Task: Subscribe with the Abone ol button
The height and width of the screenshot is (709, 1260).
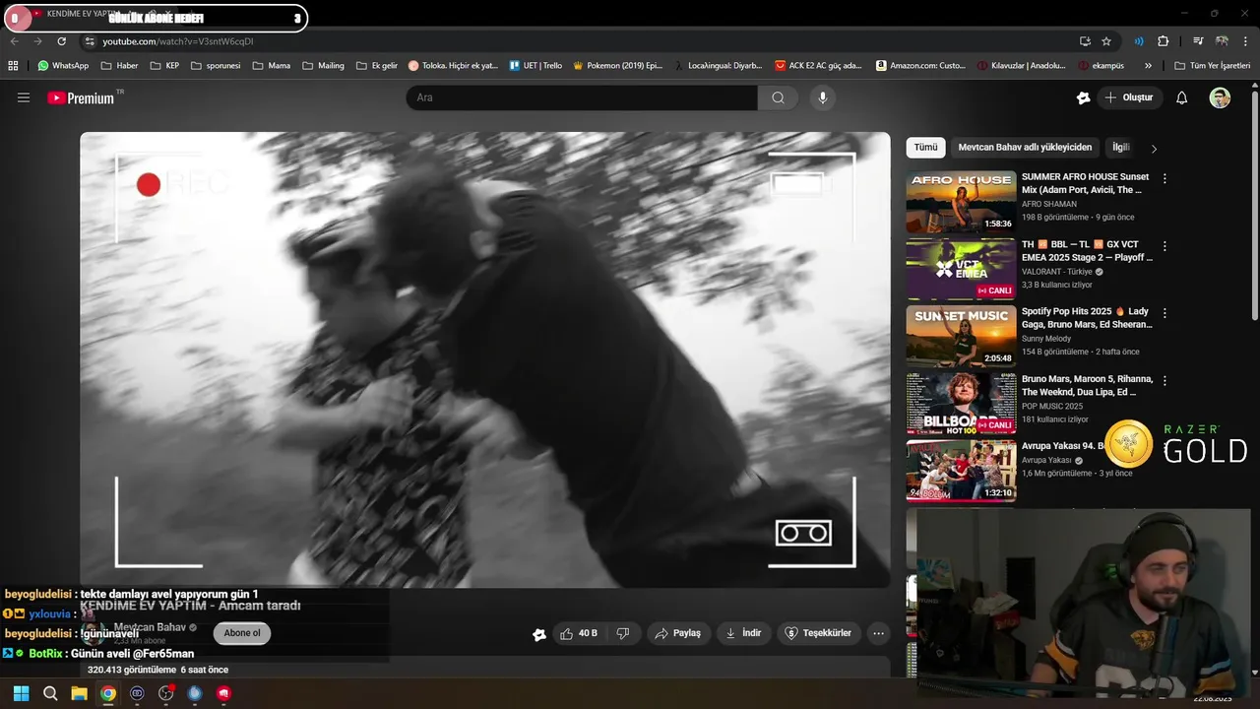Action: click(x=242, y=633)
